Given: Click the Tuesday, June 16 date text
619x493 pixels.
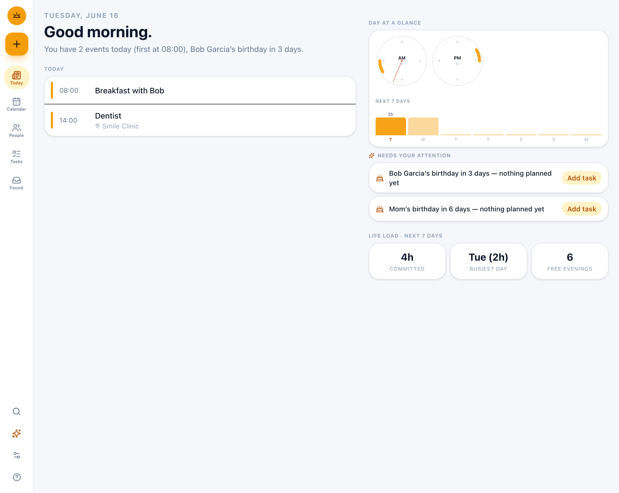Looking at the screenshot, I should click(x=81, y=15).
